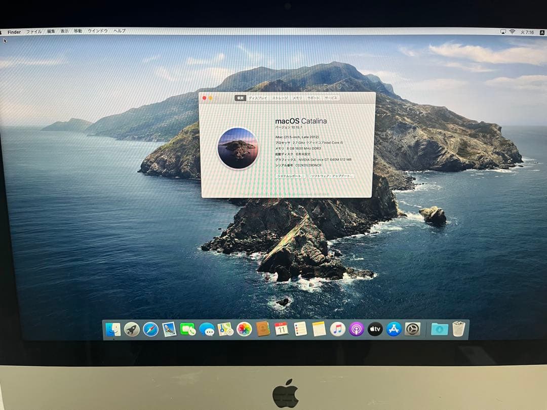The height and width of the screenshot is (410, 547).
Task: Select the メモリ tab
Action: (297, 98)
